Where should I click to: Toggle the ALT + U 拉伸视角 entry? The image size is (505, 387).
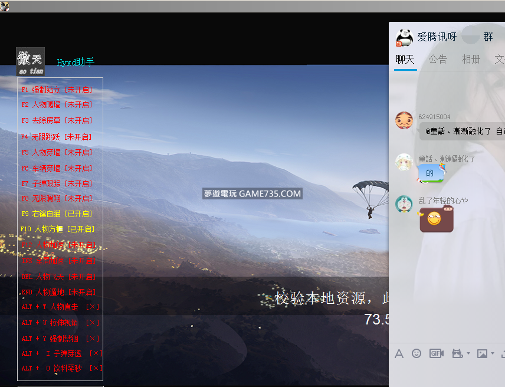(x=60, y=323)
